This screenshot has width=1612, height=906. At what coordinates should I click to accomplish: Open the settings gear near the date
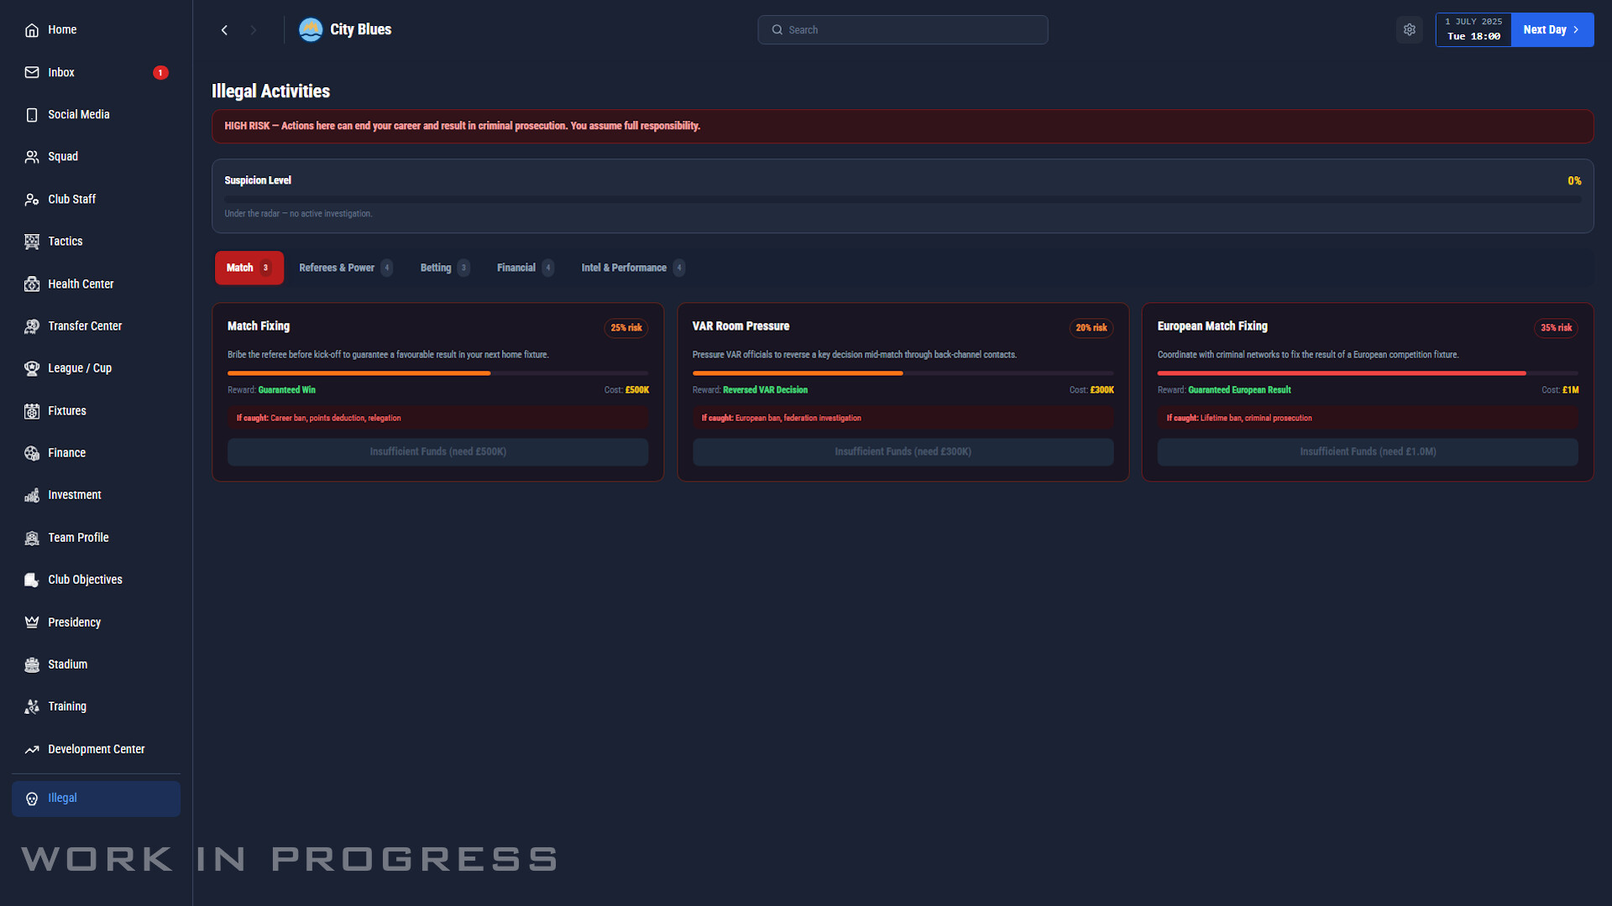pyautogui.click(x=1410, y=29)
